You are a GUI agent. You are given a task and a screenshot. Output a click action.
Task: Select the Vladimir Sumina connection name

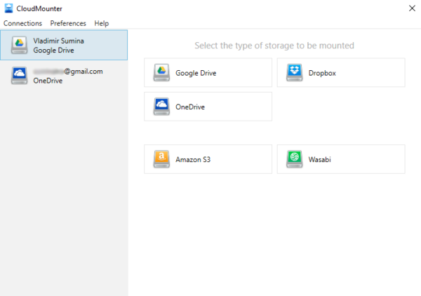[58, 41]
